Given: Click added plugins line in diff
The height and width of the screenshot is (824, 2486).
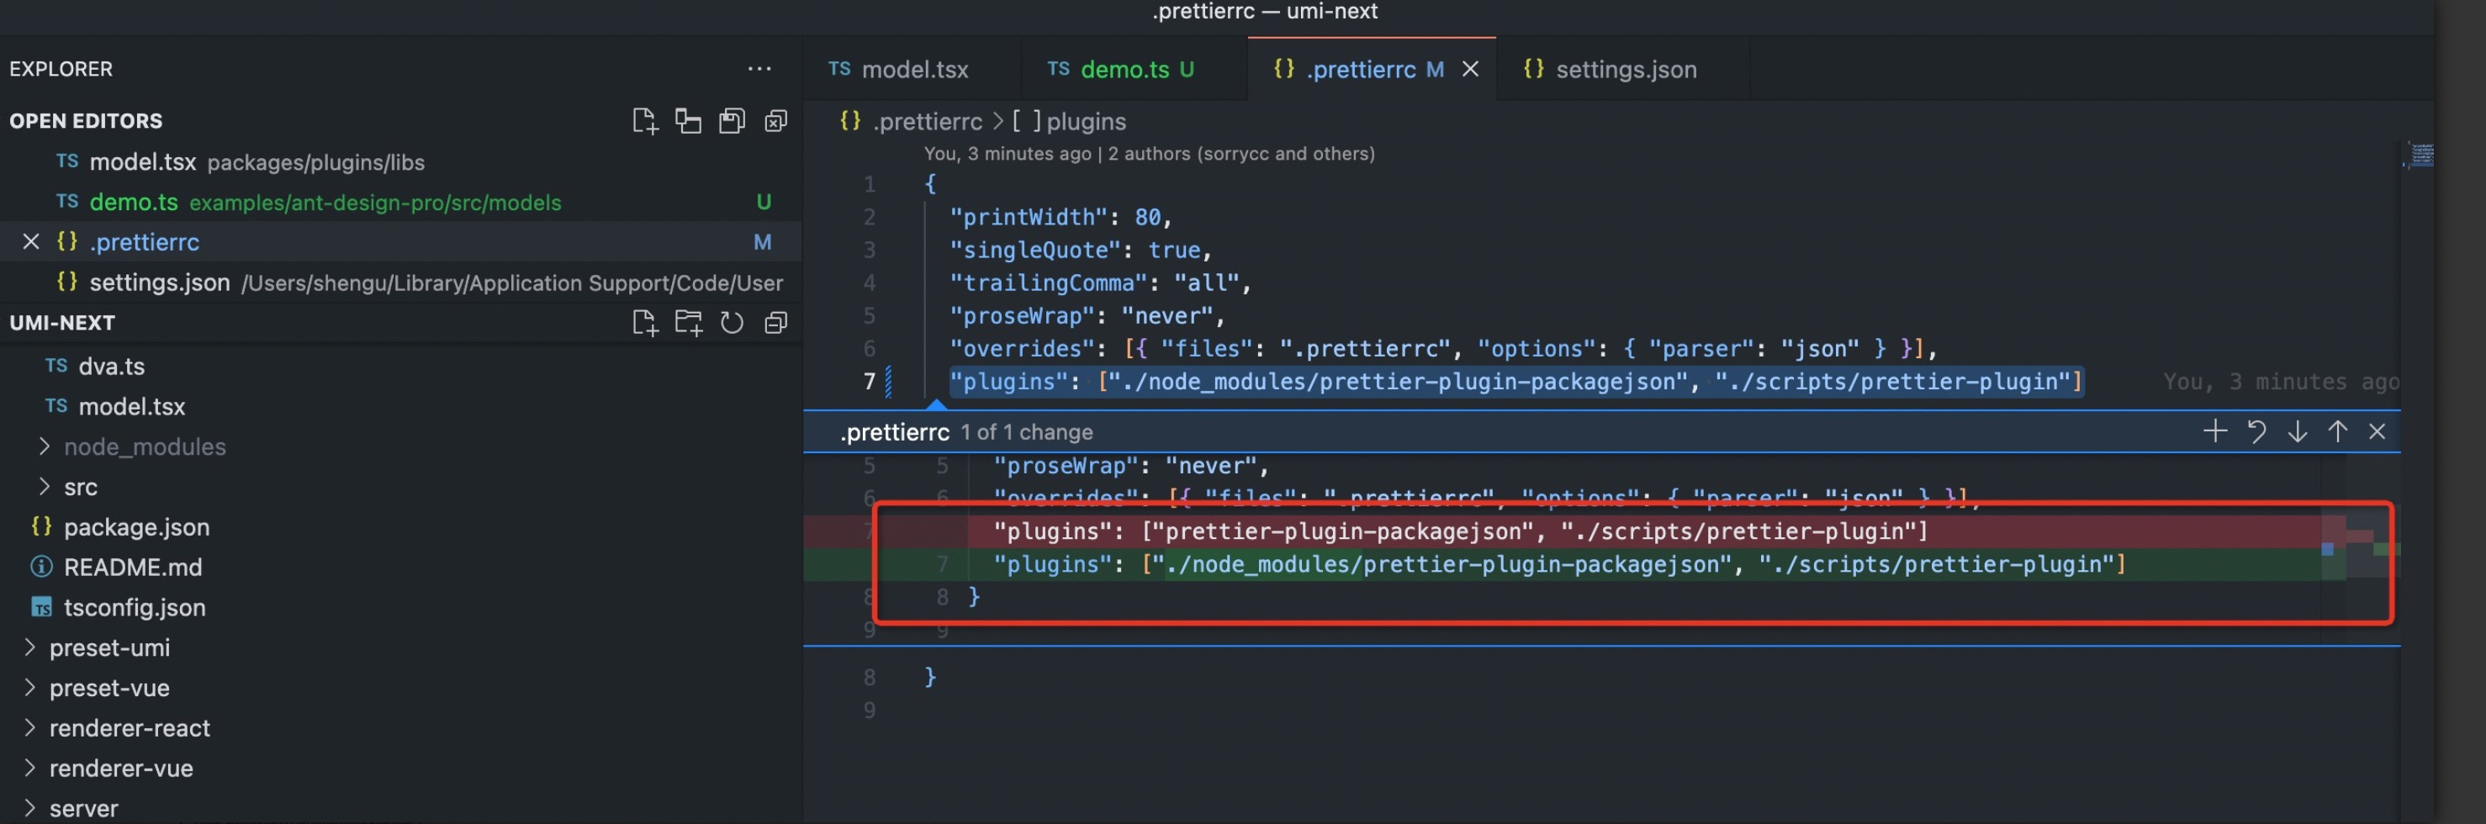Looking at the screenshot, I should 1559,563.
